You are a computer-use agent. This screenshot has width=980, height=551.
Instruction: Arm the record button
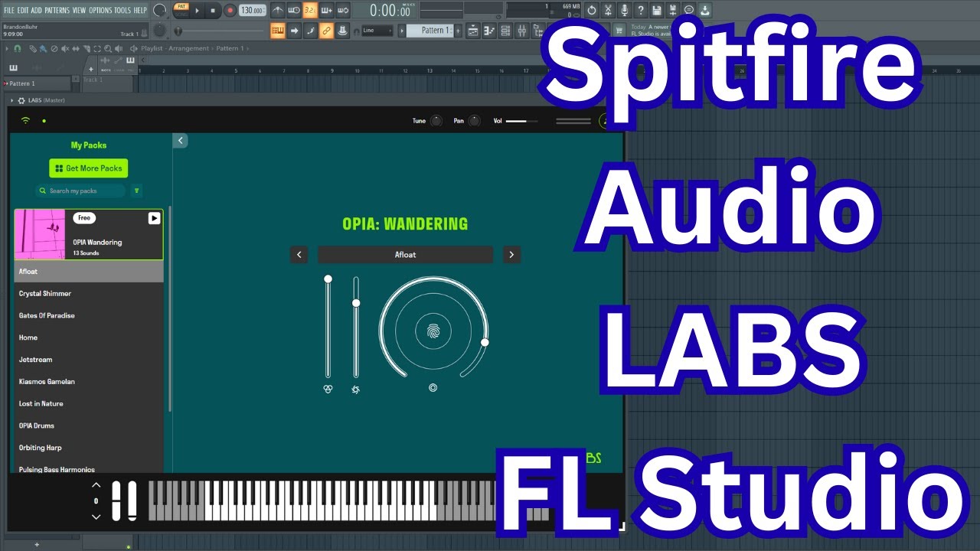[230, 11]
